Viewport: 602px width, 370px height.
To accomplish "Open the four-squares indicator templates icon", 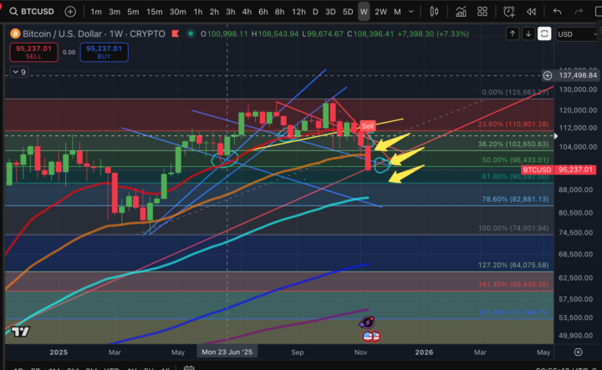I will pos(482,12).
